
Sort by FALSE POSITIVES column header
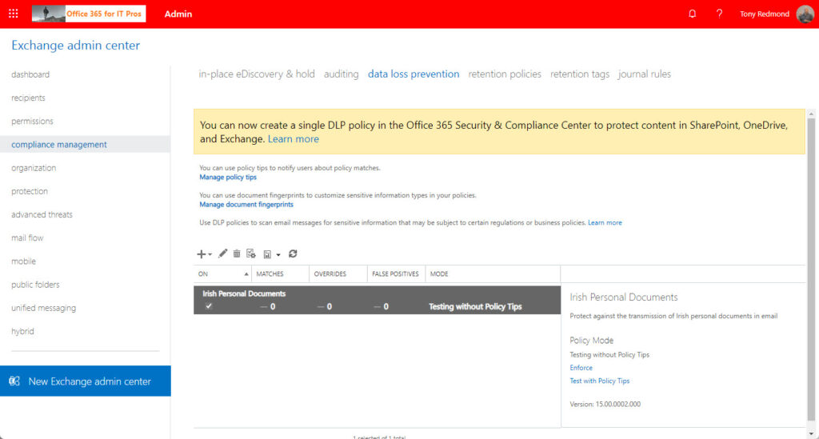(x=395, y=274)
